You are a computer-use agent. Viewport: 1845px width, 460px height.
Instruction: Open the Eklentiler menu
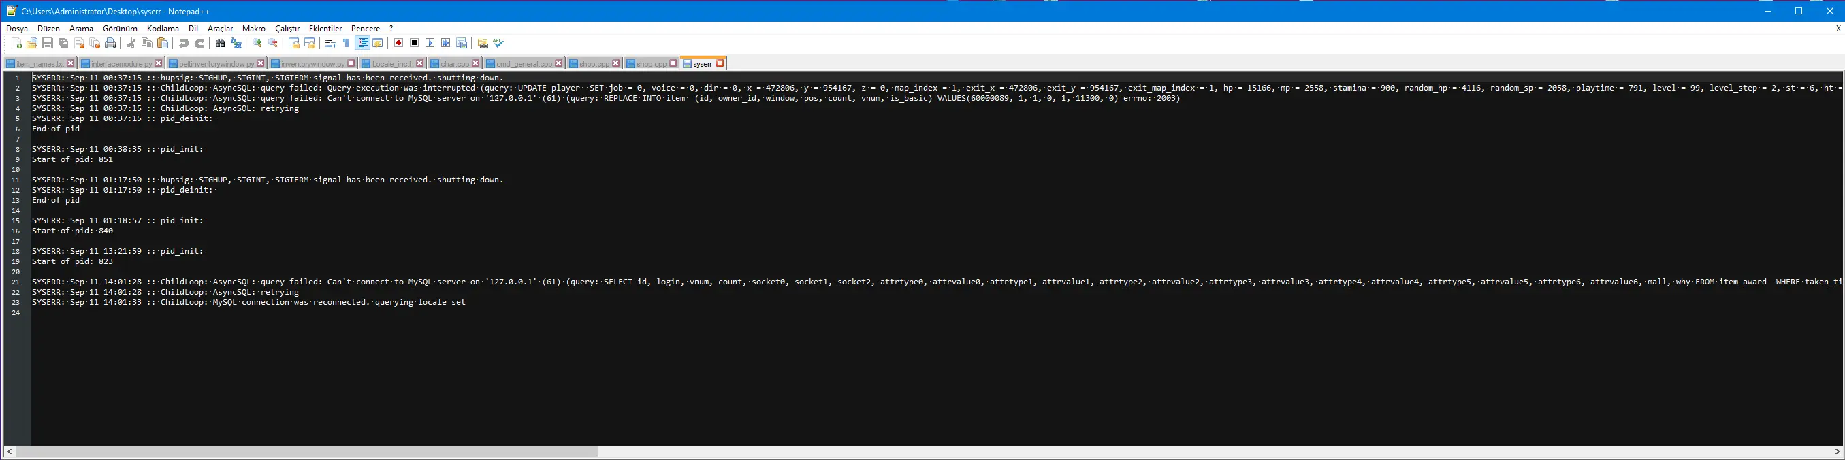(x=325, y=29)
